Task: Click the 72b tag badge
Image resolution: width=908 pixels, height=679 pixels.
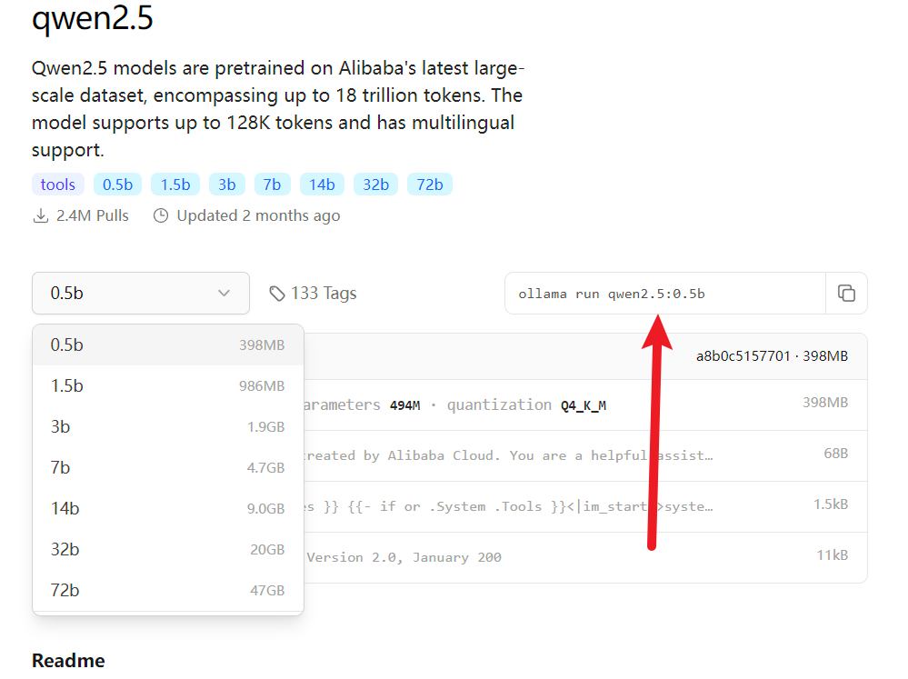Action: (x=430, y=185)
